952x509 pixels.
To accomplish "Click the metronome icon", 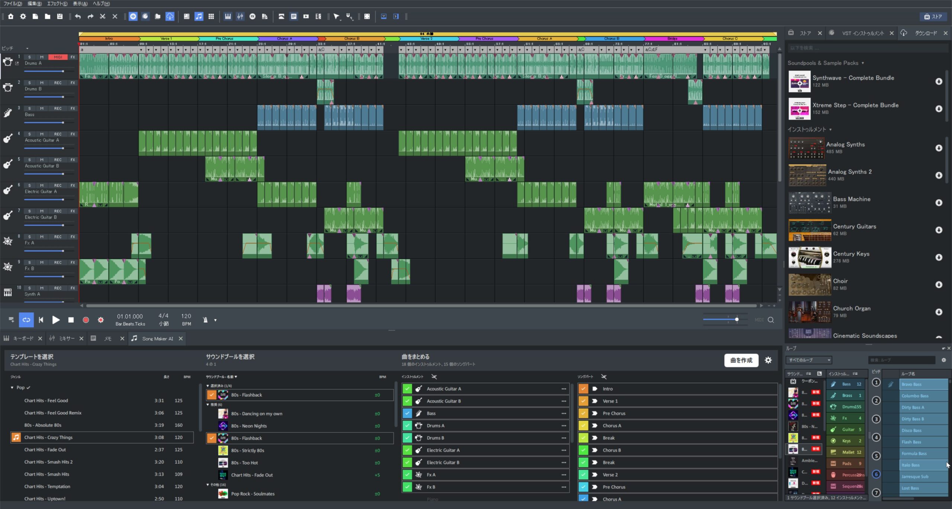I will click(x=205, y=320).
